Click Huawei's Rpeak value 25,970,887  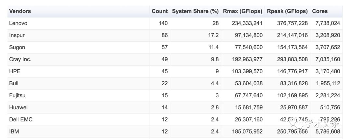294,107
